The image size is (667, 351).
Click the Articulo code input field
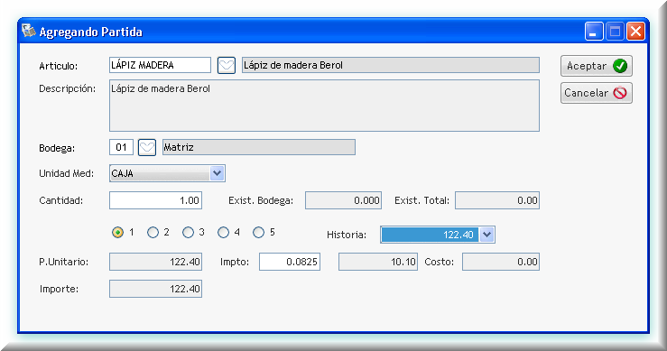tap(160, 65)
